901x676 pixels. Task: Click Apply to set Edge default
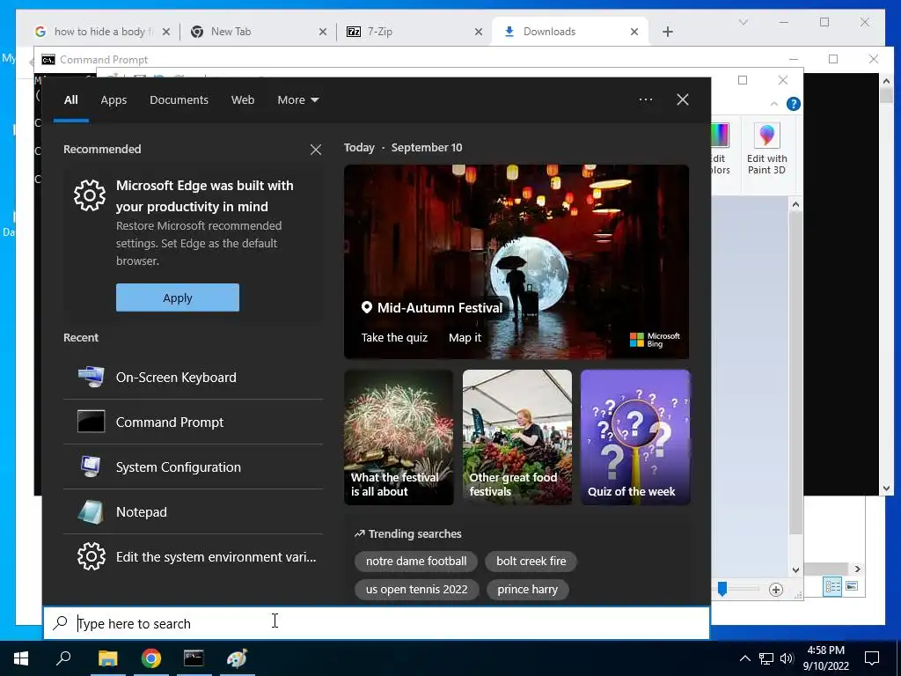click(178, 298)
